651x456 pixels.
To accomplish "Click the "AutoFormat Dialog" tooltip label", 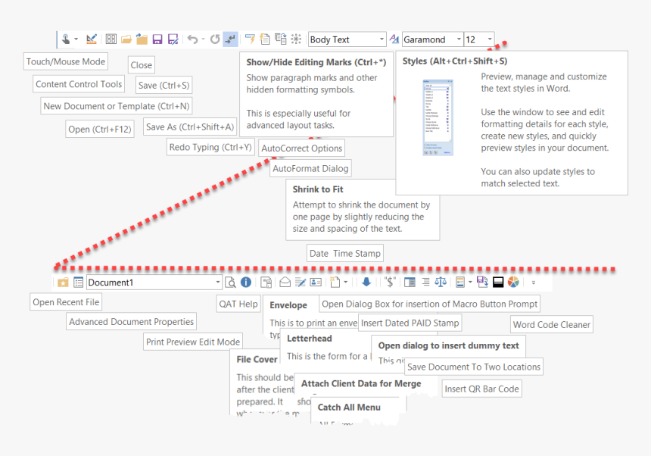I will [x=310, y=169].
